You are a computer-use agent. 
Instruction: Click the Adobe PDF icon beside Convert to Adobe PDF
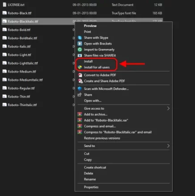80,75
